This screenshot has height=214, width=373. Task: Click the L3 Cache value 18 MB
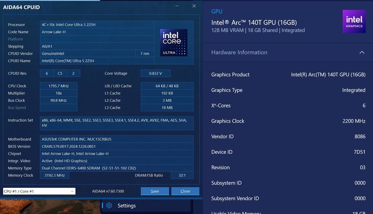pos(167,108)
